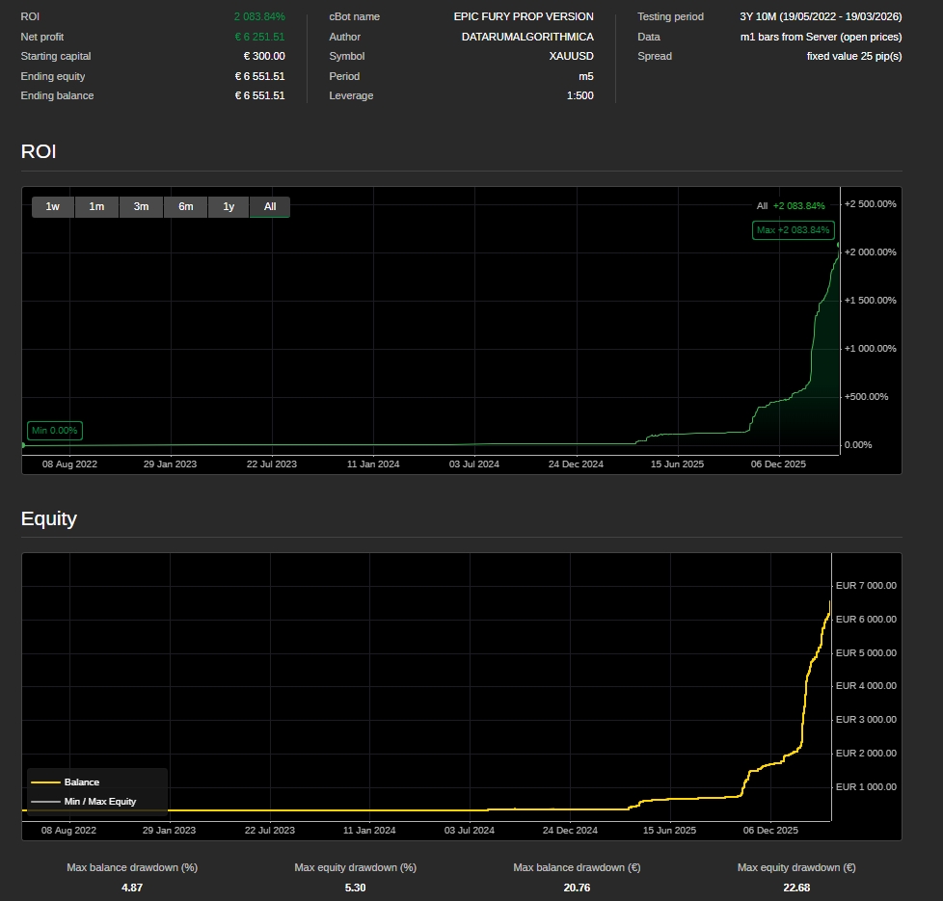Switch ROI chart to 3m range

click(141, 206)
